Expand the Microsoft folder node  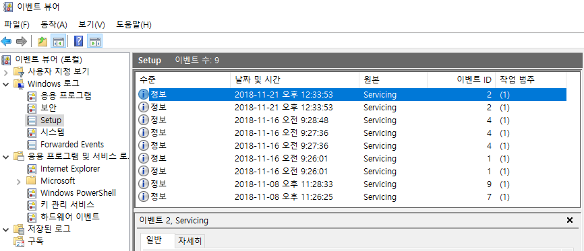[19, 182]
